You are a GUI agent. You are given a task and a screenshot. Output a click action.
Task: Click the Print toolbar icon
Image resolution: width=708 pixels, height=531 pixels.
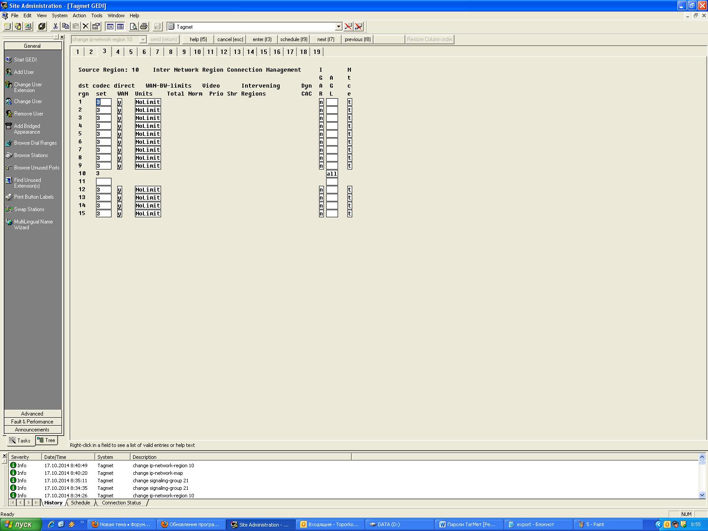coord(143,27)
